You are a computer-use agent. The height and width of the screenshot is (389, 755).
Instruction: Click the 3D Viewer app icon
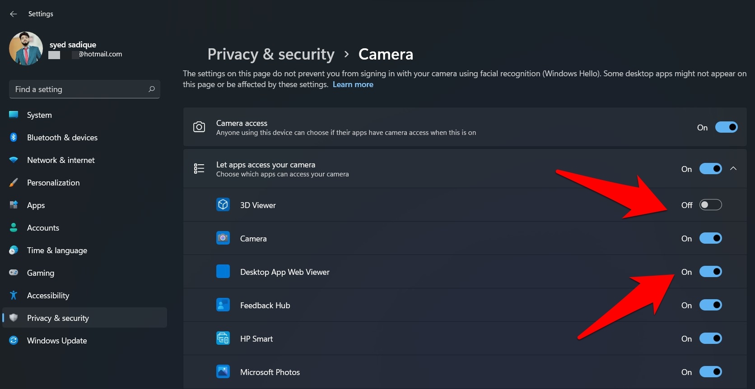pyautogui.click(x=223, y=205)
